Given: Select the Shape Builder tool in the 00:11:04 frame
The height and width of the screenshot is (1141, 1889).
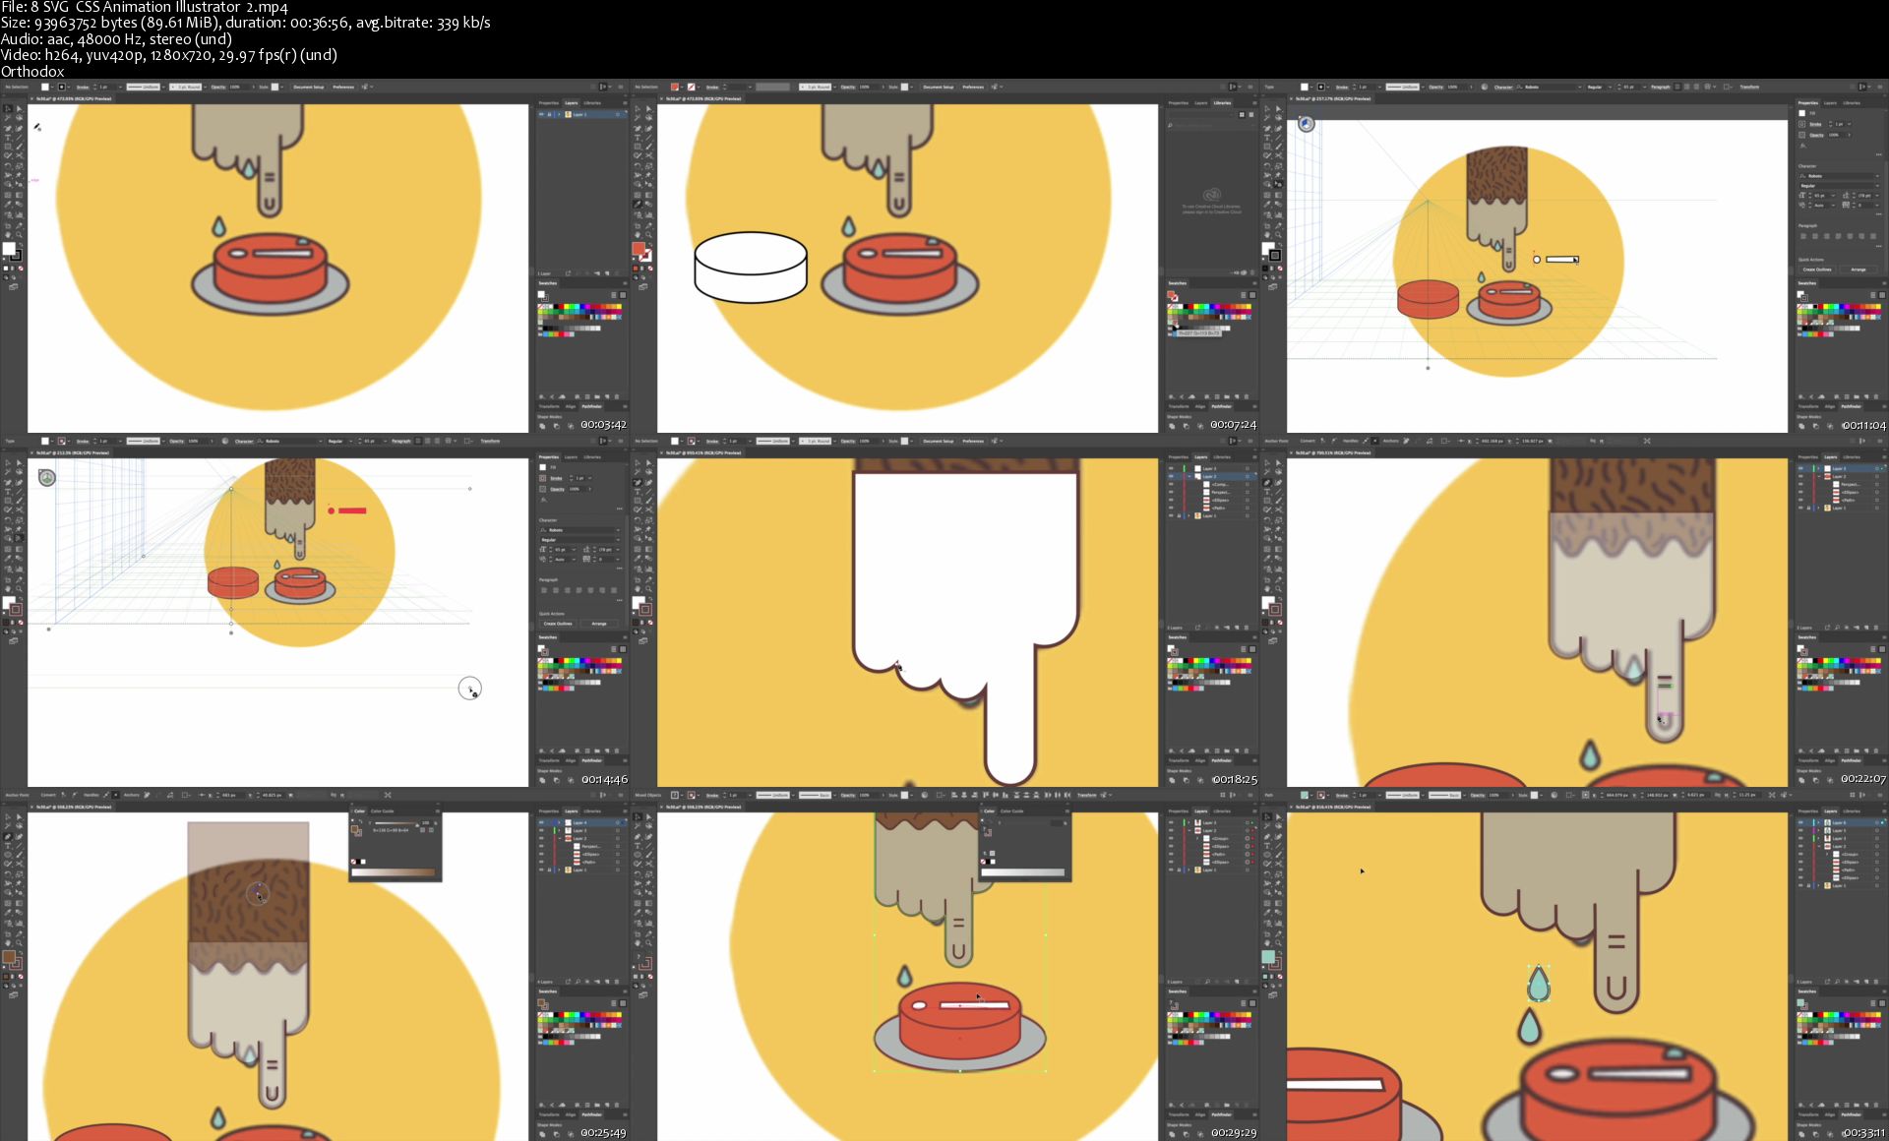Looking at the screenshot, I should (1267, 184).
